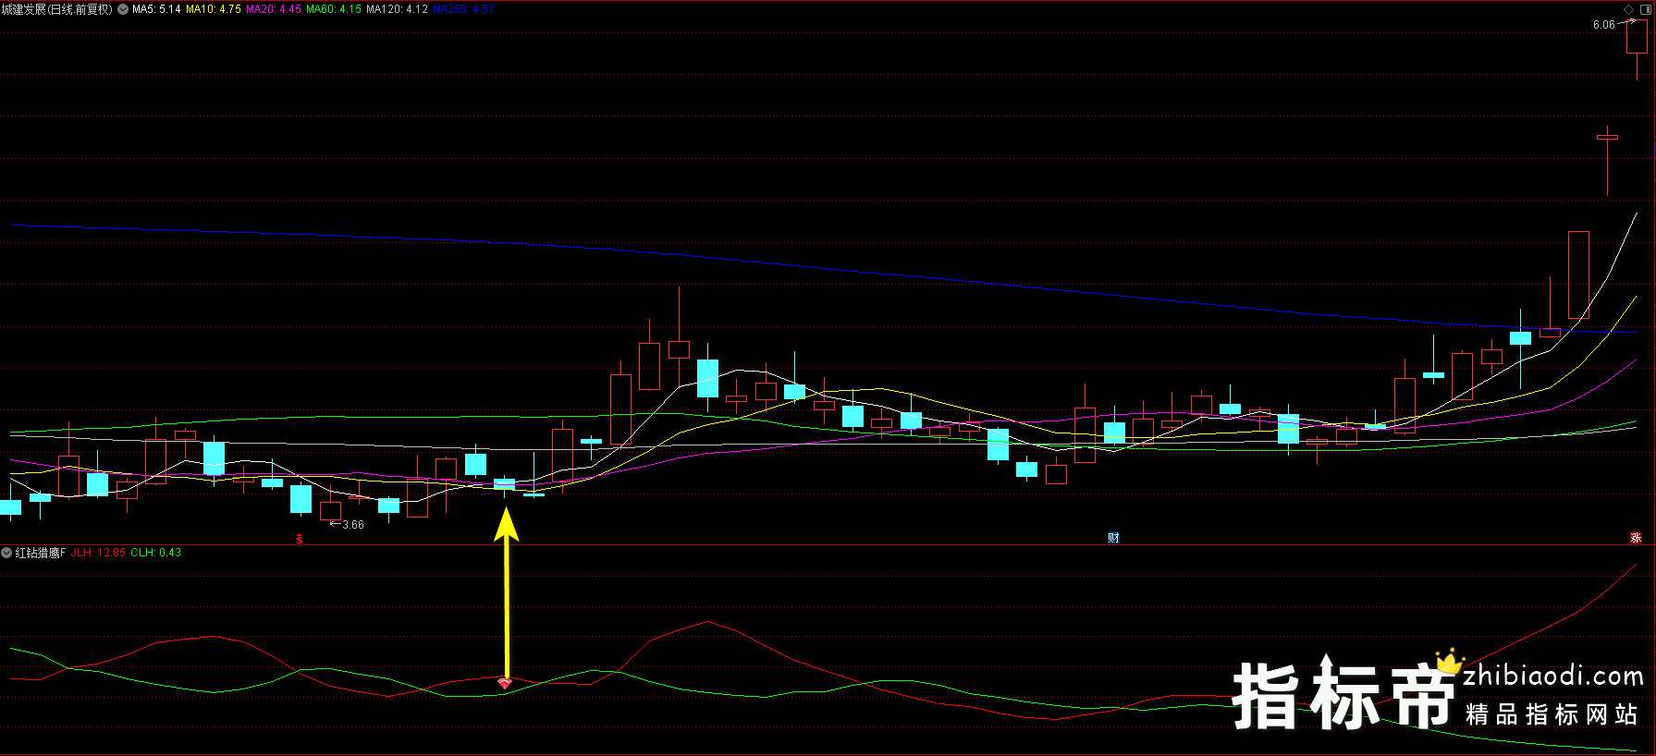Screen dimensions: 1656x756
Task: Click the 财 financial info marker
Action: 1113,538
